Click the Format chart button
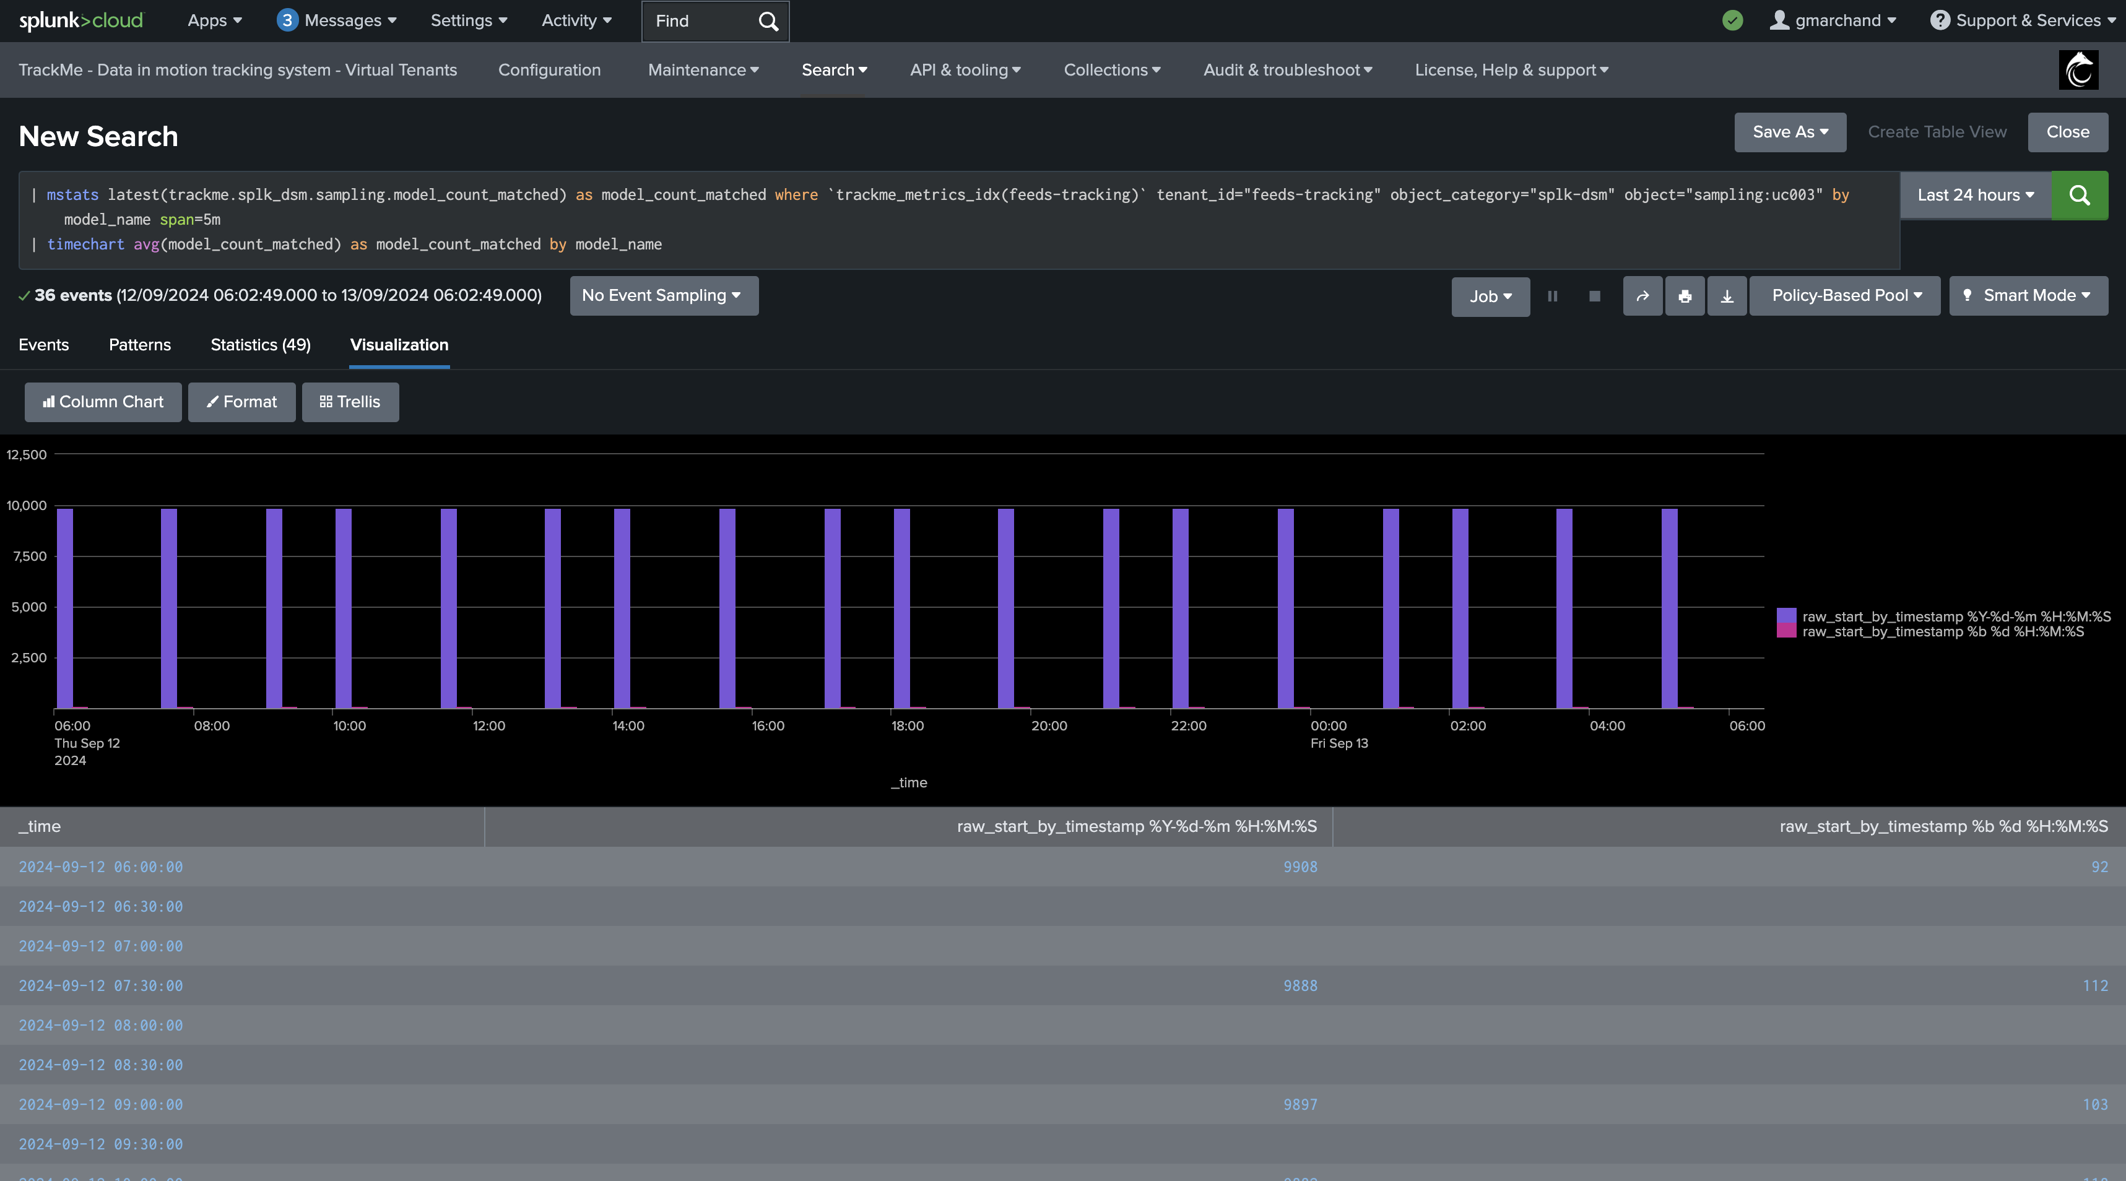This screenshot has height=1181, width=2126. click(242, 402)
